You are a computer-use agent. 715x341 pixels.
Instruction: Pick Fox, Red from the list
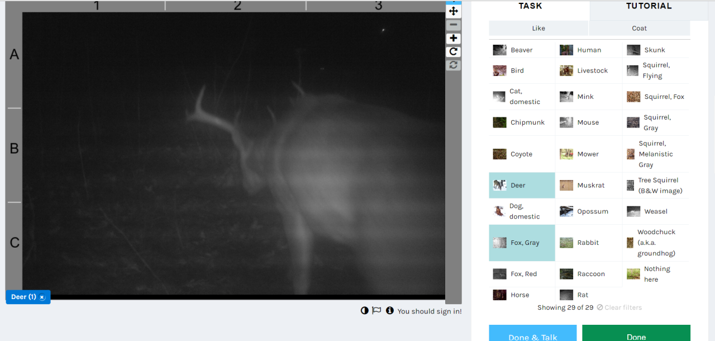click(x=522, y=274)
